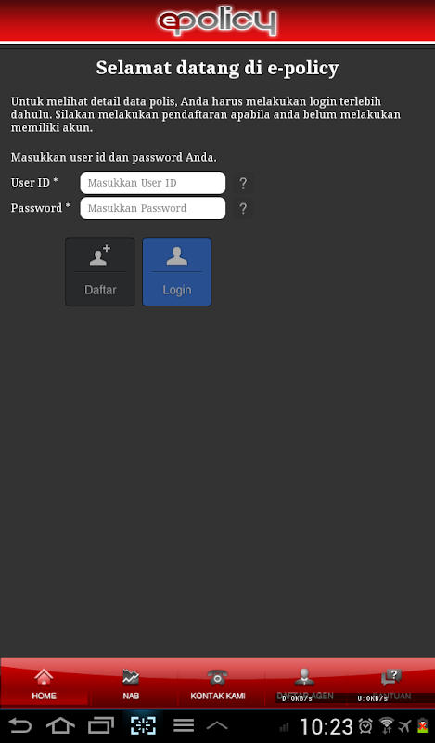Image resolution: width=435 pixels, height=743 pixels.
Task: Switch to the NAB tab
Action: (131, 684)
